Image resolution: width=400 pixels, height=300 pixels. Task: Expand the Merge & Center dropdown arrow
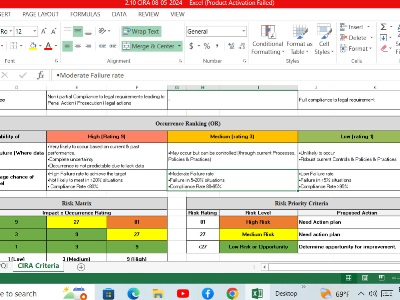point(180,46)
